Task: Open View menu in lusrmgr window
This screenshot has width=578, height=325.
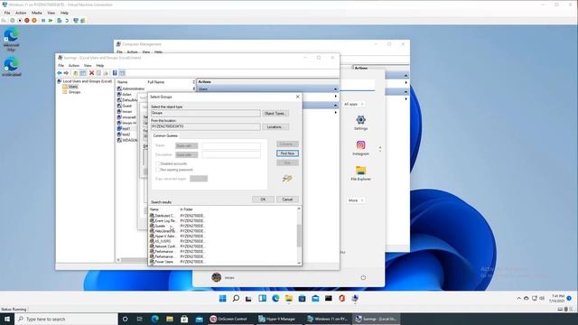Action: [x=88, y=66]
